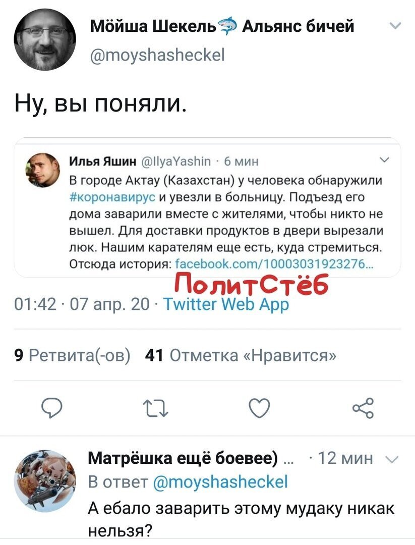Open the #коронавирус hashtag
415x545 pixels.
112,197
